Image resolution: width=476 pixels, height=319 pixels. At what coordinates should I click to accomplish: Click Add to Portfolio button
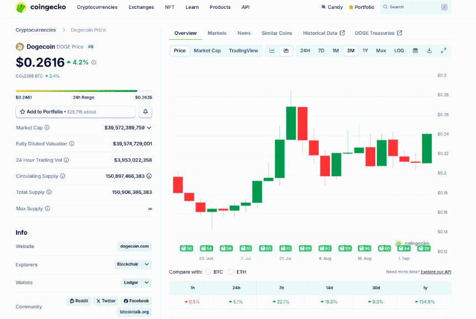pyautogui.click(x=76, y=112)
